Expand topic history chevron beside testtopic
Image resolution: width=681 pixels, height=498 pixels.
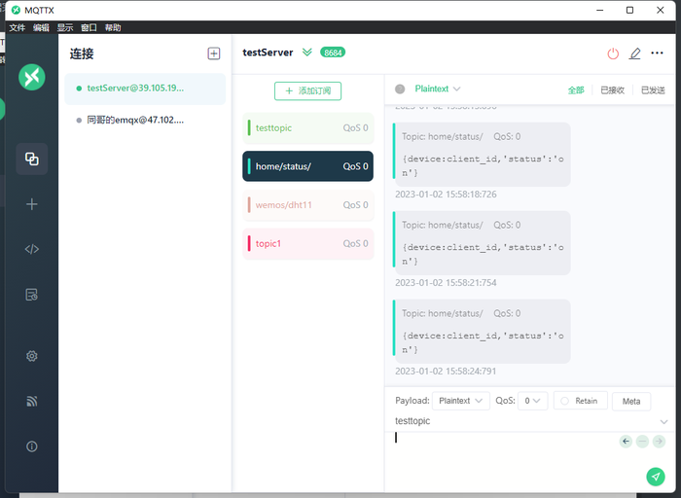click(x=663, y=421)
